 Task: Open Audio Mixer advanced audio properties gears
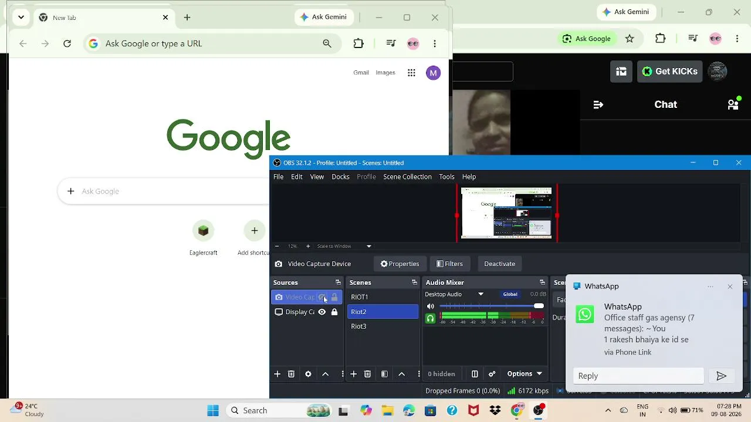tap(492, 374)
